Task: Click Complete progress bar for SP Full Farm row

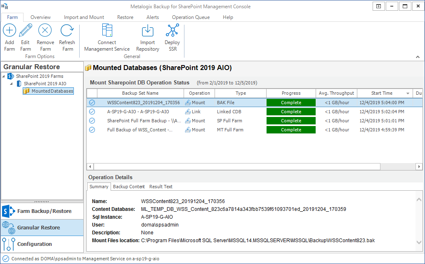Action: click(x=291, y=121)
